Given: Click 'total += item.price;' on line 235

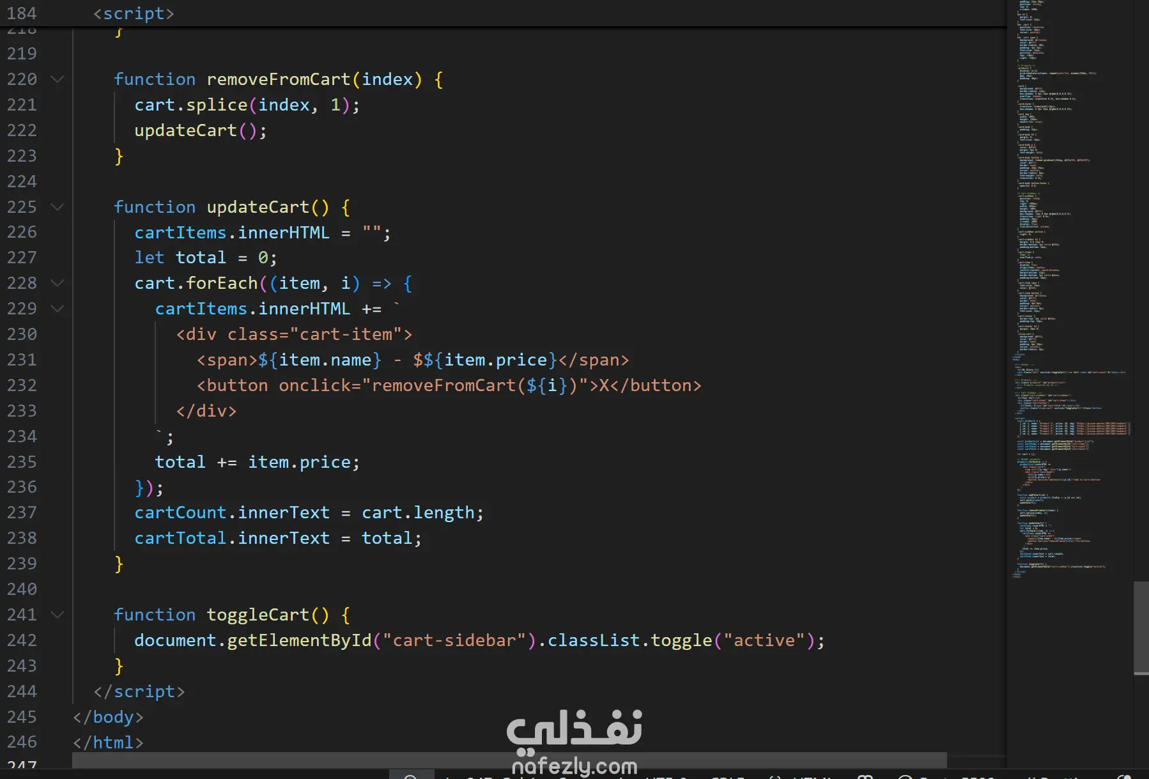Looking at the screenshot, I should [258, 462].
